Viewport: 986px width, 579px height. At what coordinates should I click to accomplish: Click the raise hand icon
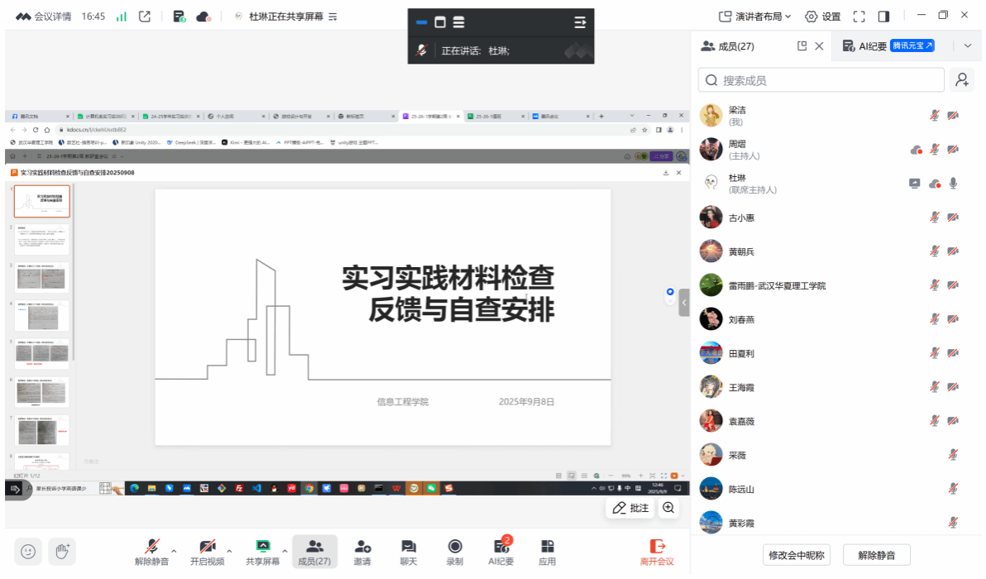tap(62, 551)
